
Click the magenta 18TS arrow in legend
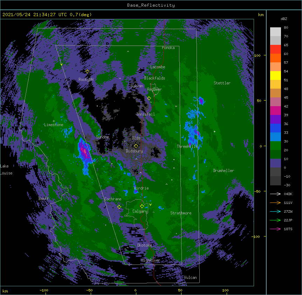[275, 229]
